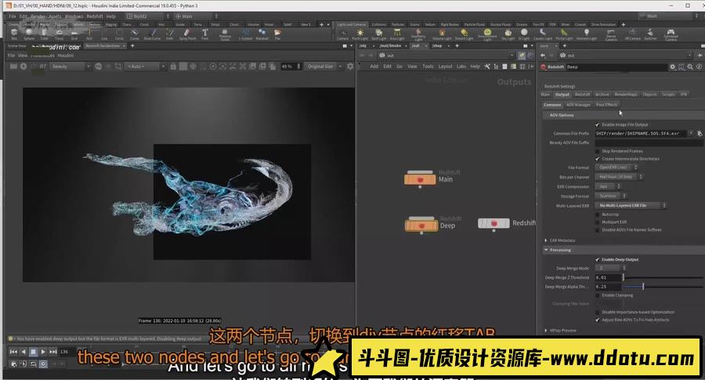Add an Environment Light from the shelf
The height and width of the screenshot is (380, 705).
[487, 34]
